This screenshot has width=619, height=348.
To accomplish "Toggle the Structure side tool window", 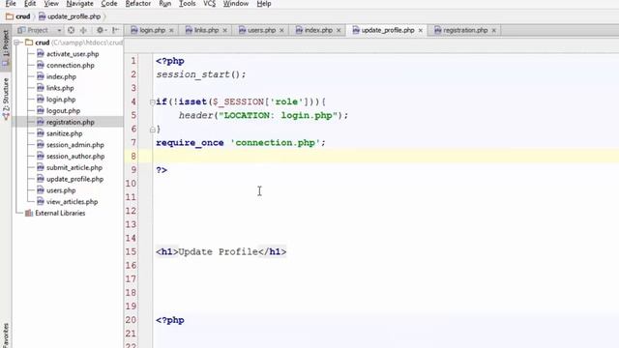I will pyautogui.click(x=6, y=99).
